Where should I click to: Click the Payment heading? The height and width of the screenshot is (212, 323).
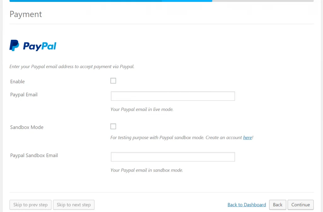pos(26,14)
